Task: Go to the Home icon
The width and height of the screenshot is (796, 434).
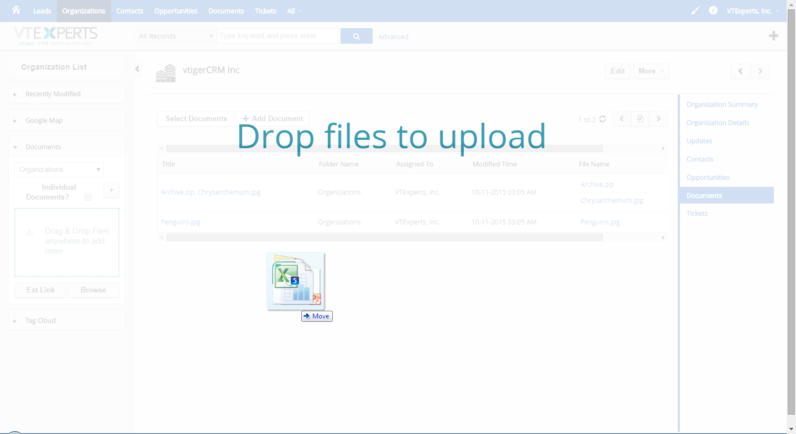Action: coord(16,11)
